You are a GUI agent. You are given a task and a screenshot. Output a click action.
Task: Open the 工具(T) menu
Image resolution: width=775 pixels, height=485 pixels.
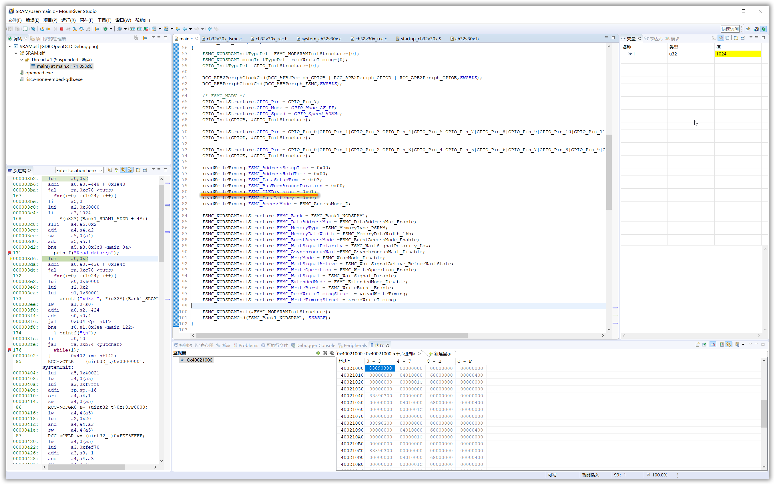click(104, 20)
